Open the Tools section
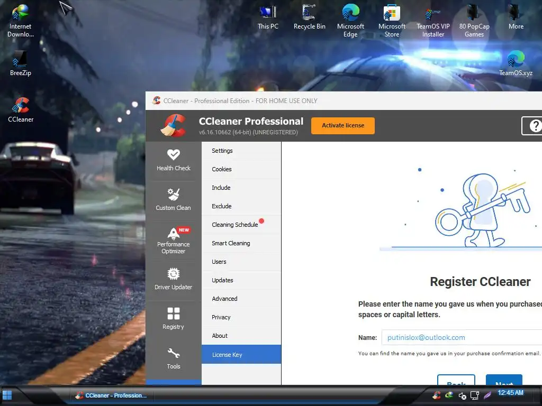This screenshot has height=406, width=542. pos(173,359)
